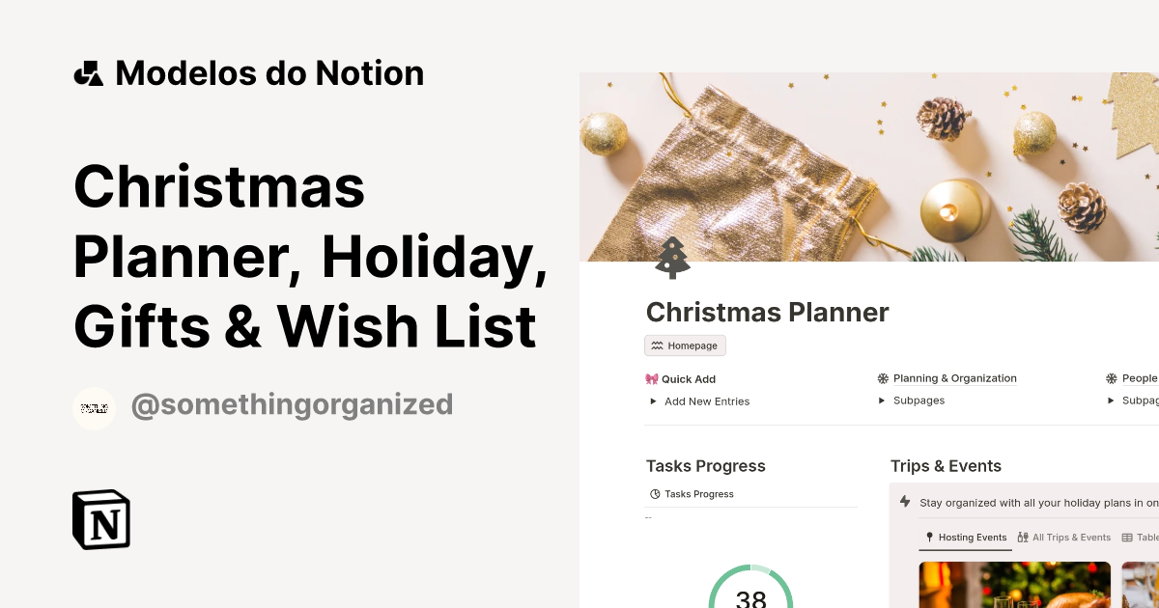Viewport: 1159px width, 608px height.
Task: Click the circular 38 progress ring
Action: 751,596
